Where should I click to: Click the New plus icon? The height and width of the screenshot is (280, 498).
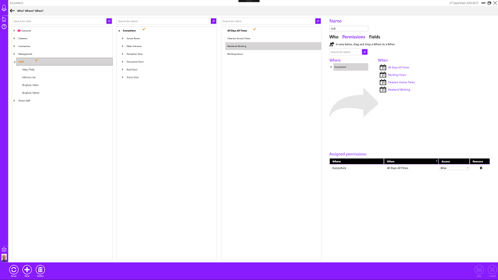[x=27, y=269]
